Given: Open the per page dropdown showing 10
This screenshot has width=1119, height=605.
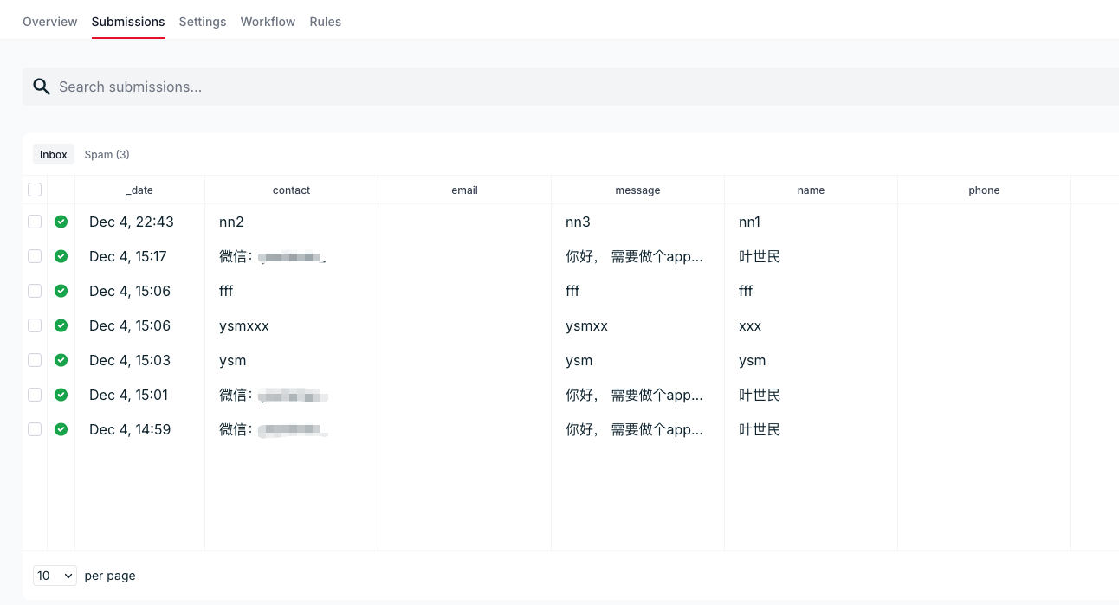Looking at the screenshot, I should point(55,576).
